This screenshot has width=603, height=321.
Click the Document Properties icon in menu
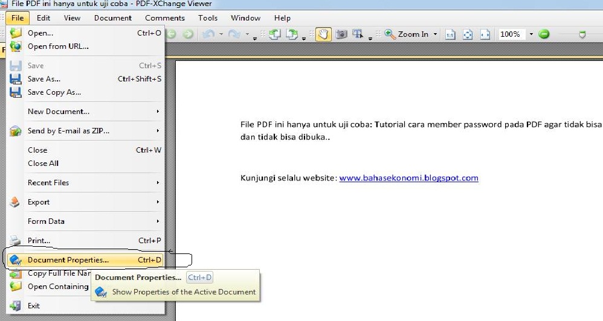pos(15,260)
